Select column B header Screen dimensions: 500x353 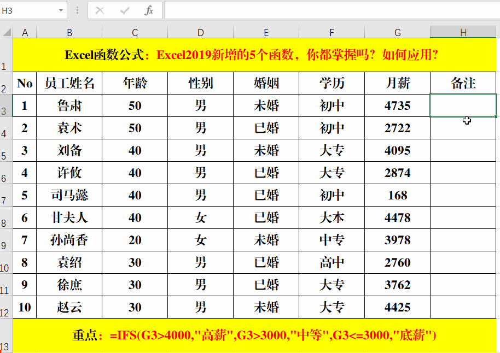tap(69, 32)
